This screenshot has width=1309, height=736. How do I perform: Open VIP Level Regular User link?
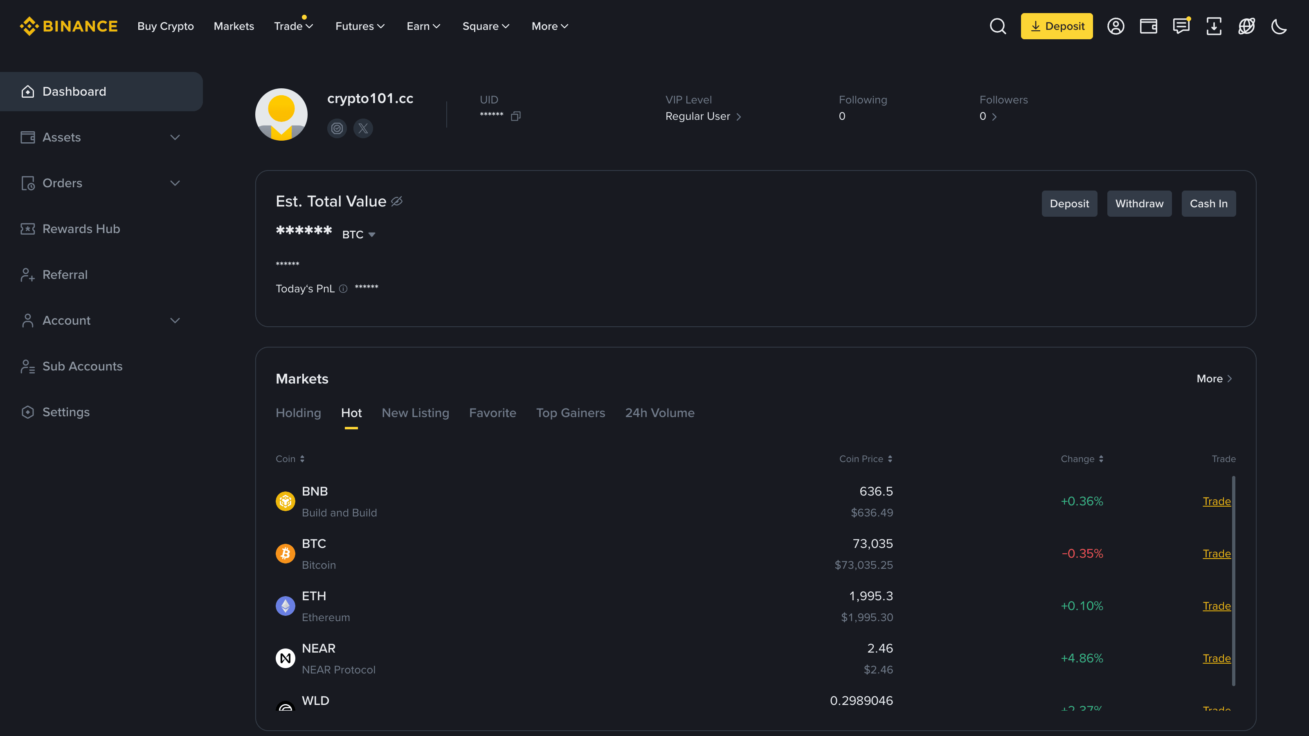click(x=703, y=116)
